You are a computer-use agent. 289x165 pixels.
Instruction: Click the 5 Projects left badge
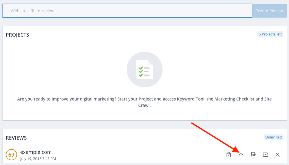(270, 34)
